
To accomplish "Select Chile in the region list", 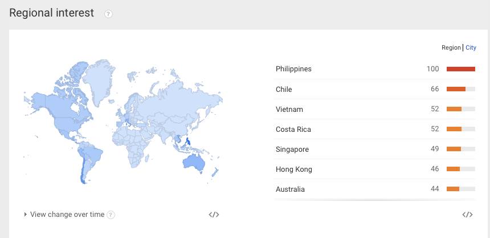I will click(x=284, y=89).
